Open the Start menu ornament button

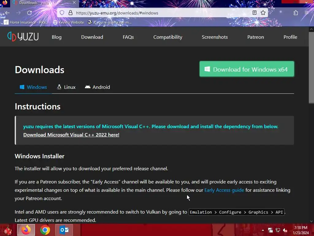pyautogui.click(x=8, y=230)
